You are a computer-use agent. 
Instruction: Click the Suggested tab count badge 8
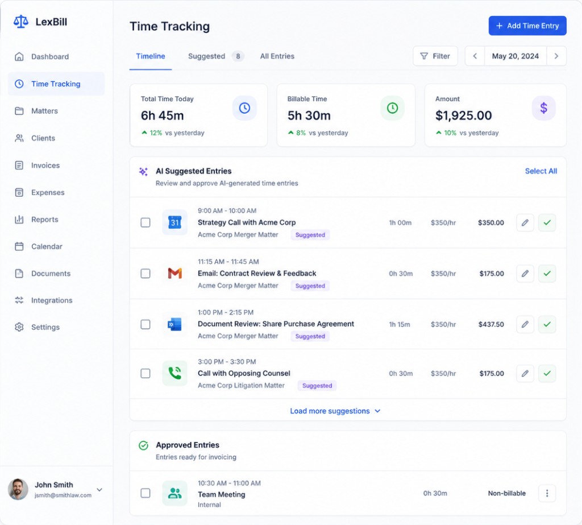238,56
